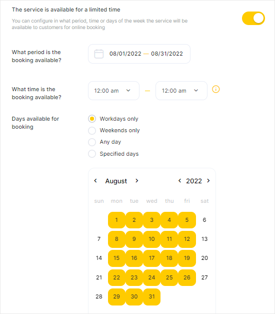
Task: Go to next year after 2022
Action: click(208, 181)
